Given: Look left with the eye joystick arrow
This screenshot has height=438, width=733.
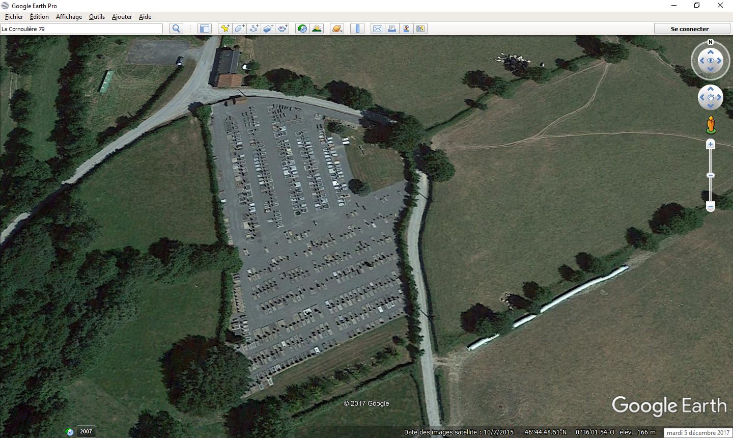Looking at the screenshot, I should 702,61.
